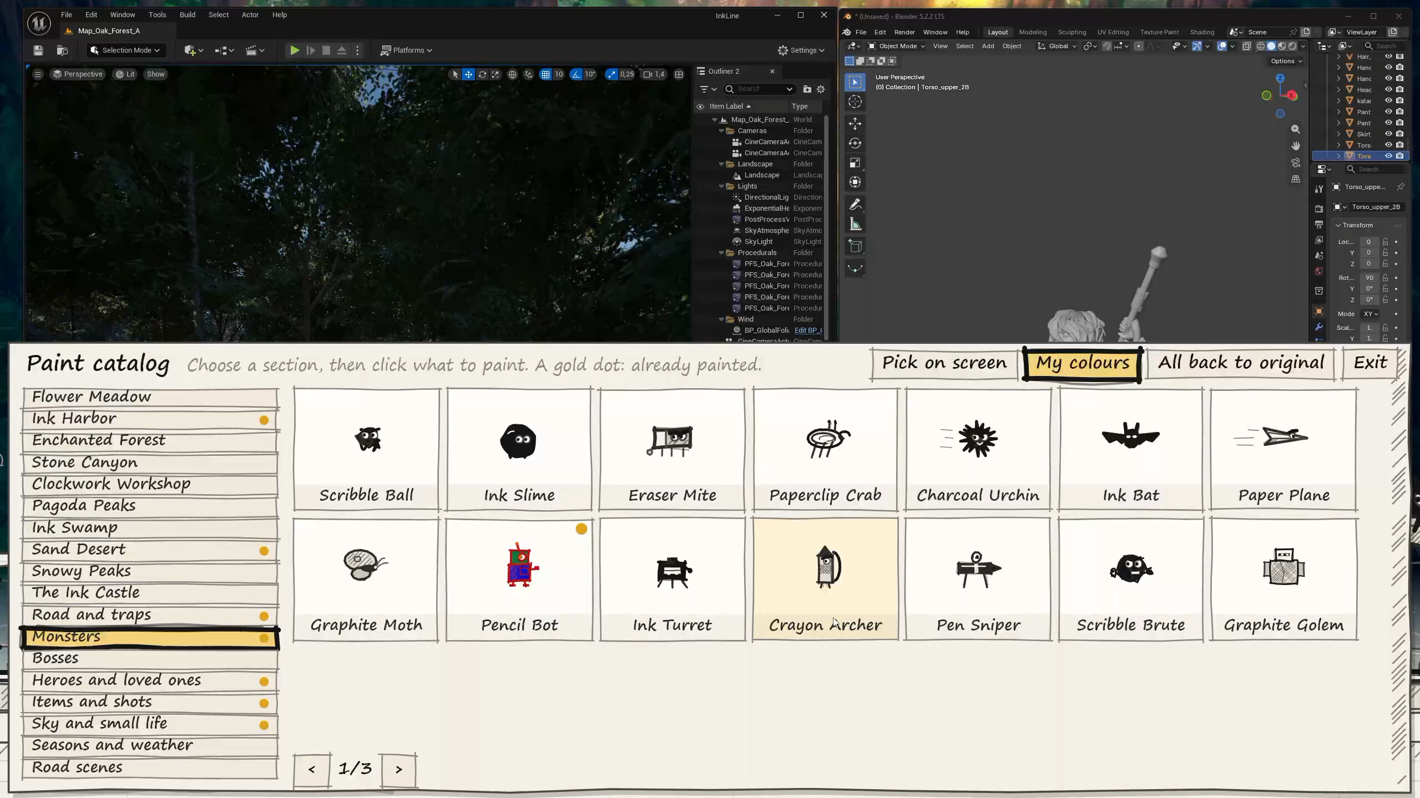Click the Play button in Unreal toolbar
Screen dimensions: 1420x798
295,50
